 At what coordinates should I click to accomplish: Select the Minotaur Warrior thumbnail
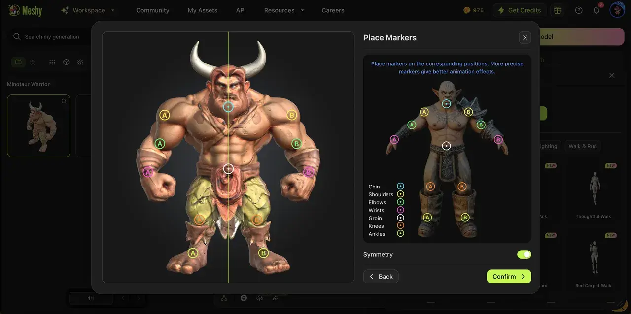38,126
